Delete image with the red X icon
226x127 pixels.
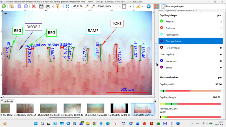coord(34,6)
